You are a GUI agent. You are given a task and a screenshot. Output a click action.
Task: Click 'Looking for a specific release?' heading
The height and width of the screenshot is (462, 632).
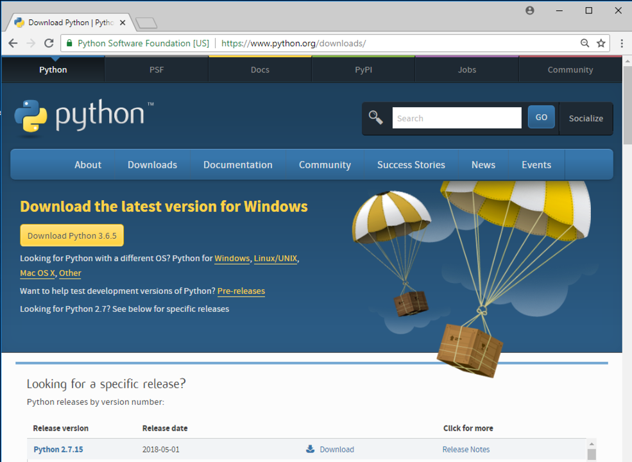[106, 384]
